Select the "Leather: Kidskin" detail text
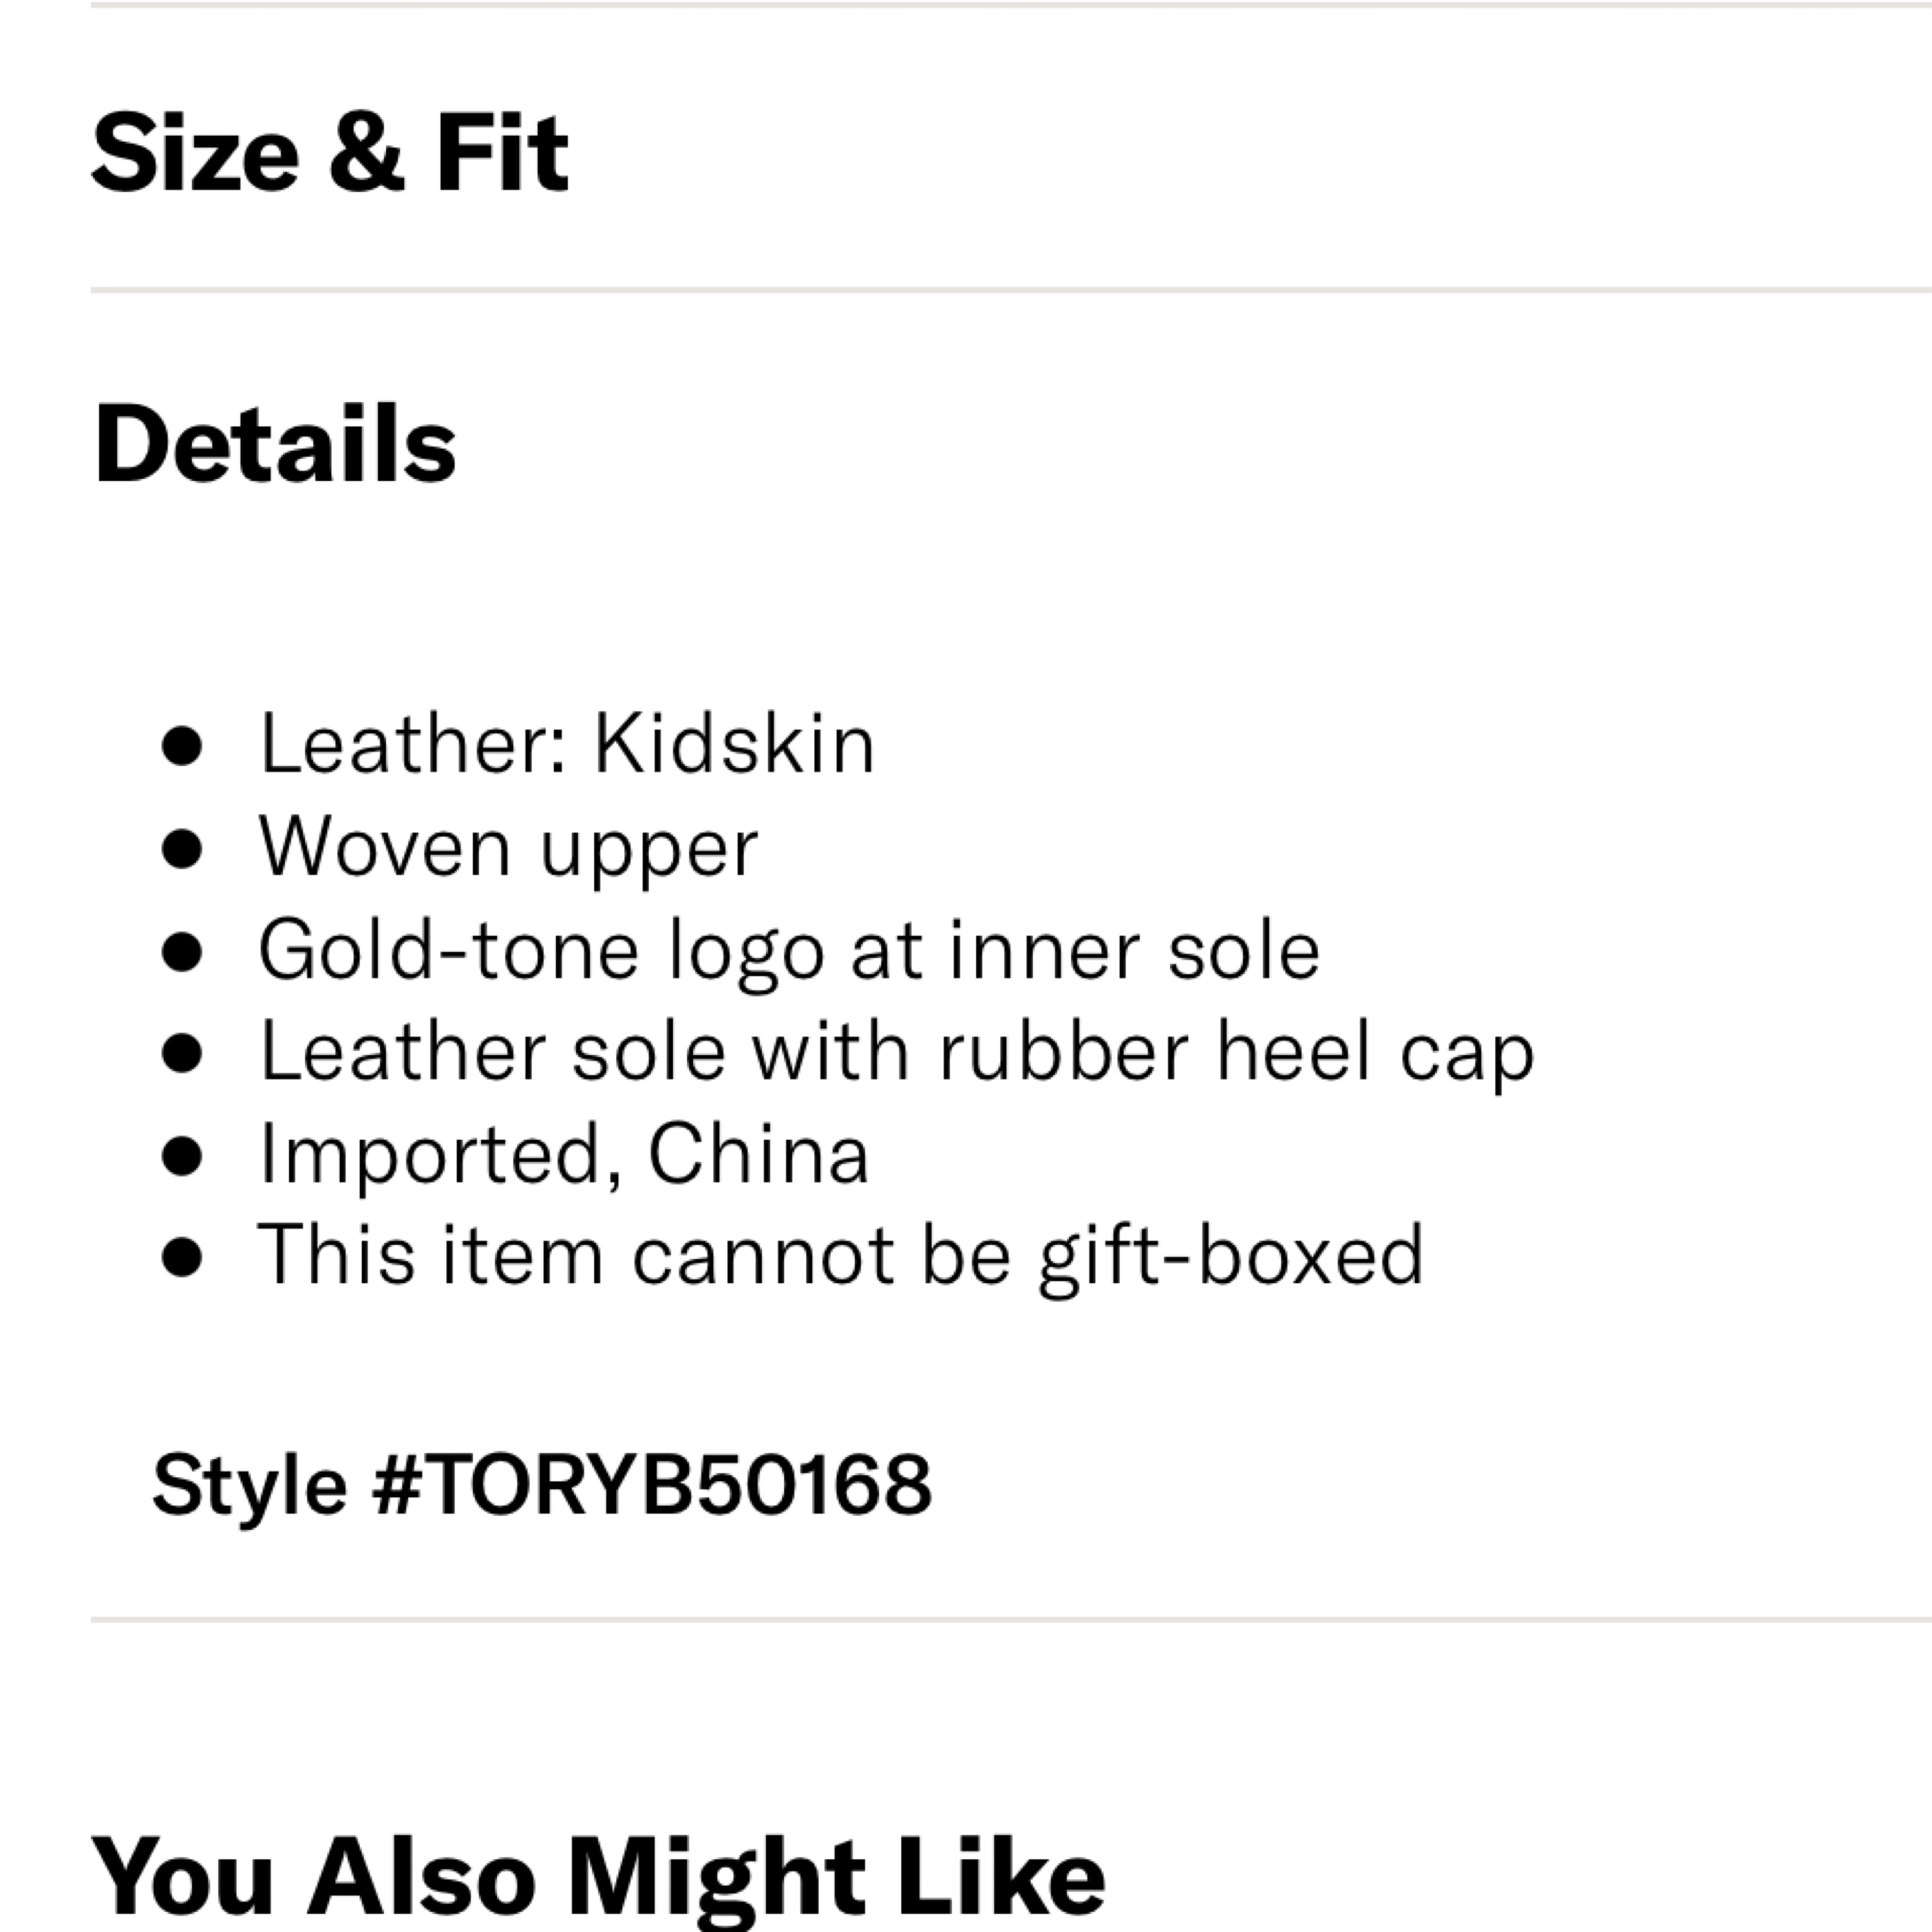This screenshot has width=1932, height=1932. coord(567,745)
